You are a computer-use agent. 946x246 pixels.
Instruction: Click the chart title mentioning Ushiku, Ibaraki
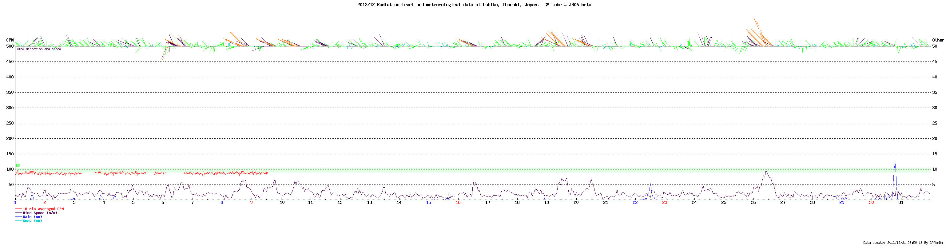pyautogui.click(x=474, y=5)
